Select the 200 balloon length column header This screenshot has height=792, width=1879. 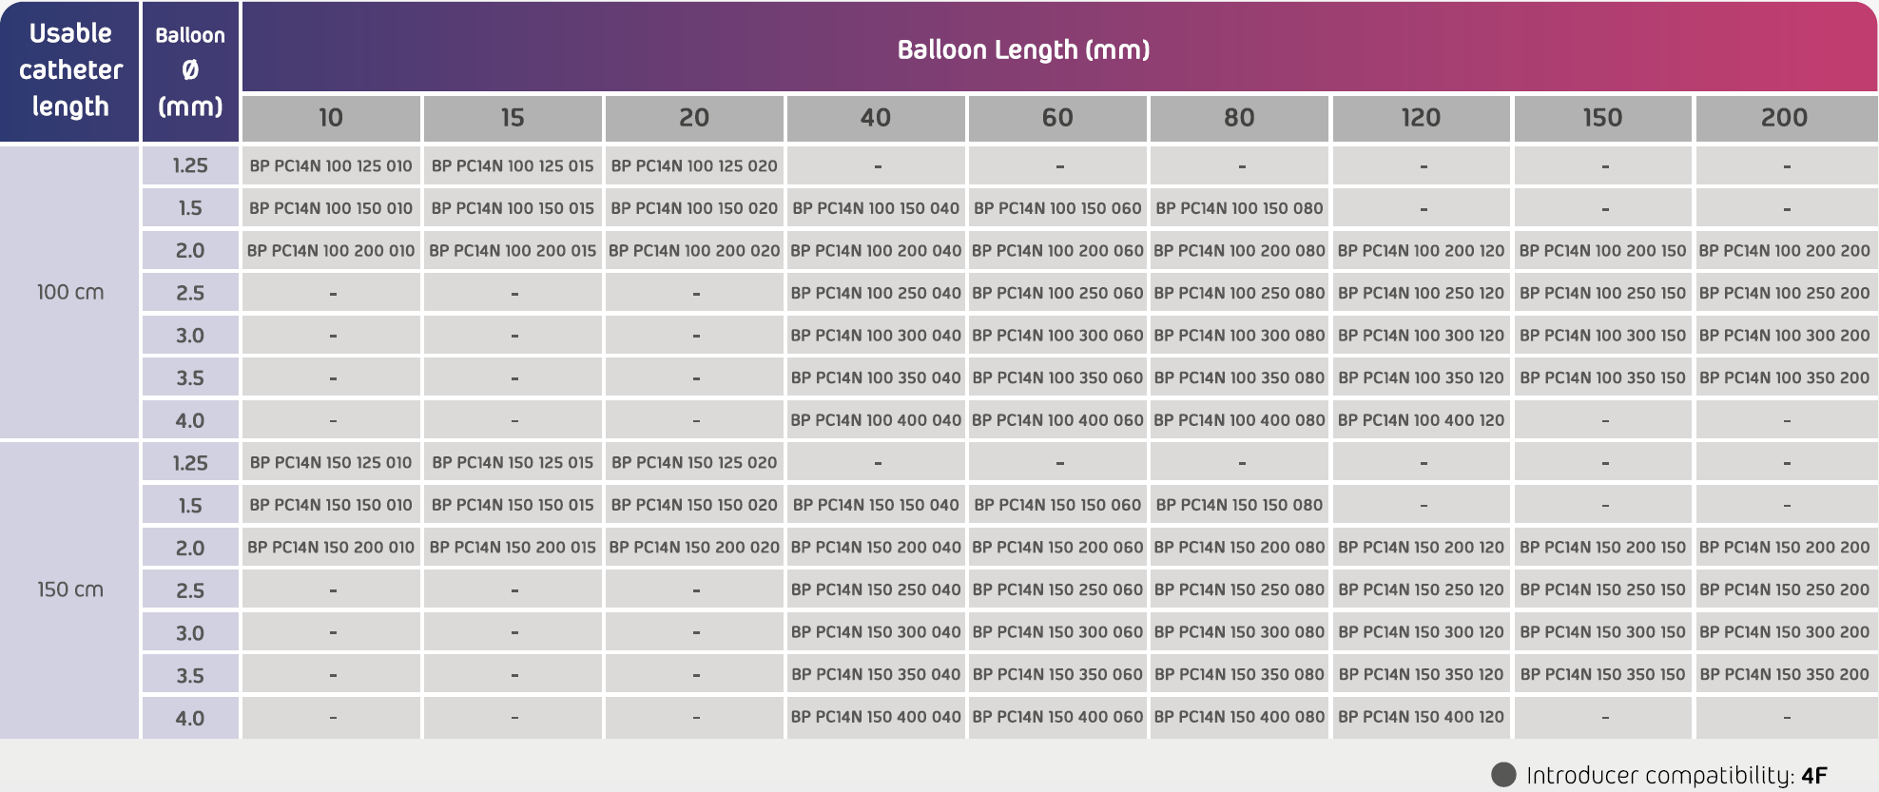point(1784,118)
